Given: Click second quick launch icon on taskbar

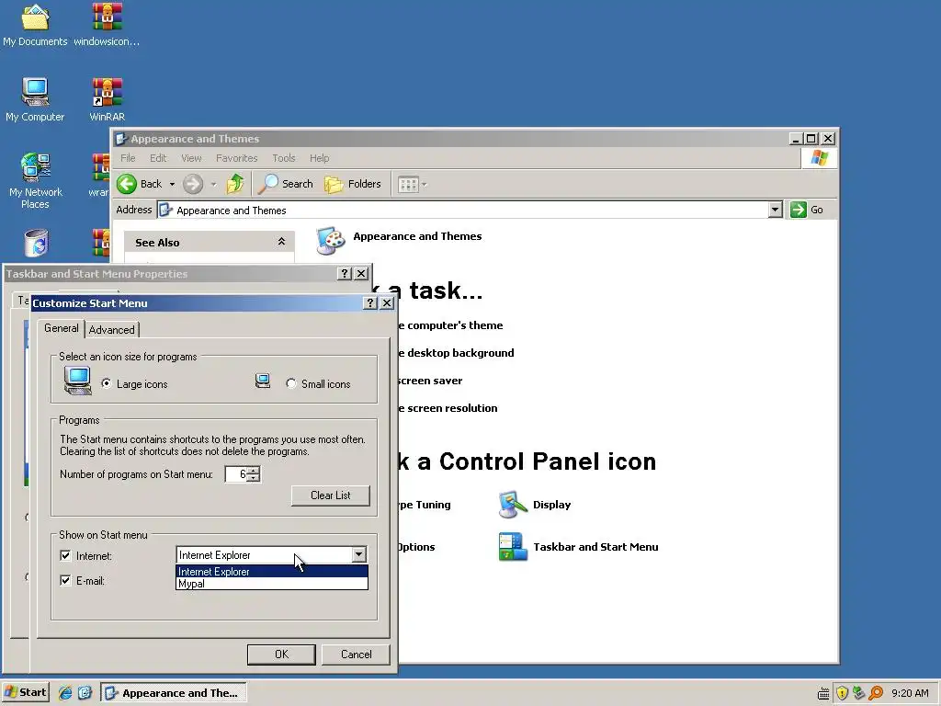Looking at the screenshot, I should click(x=85, y=693).
